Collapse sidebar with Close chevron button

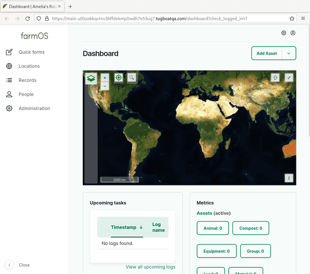click(9, 265)
